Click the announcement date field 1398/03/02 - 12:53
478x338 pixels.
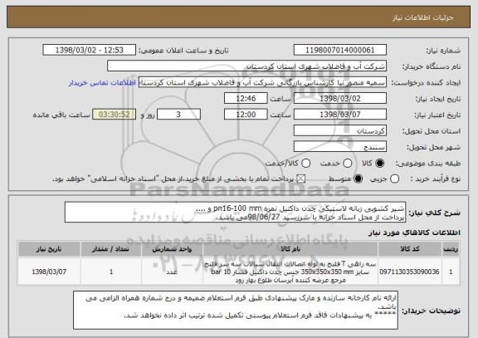(x=90, y=50)
